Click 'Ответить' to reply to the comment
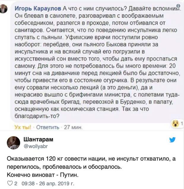Viewport: 184px width, 189px height. point(48,127)
